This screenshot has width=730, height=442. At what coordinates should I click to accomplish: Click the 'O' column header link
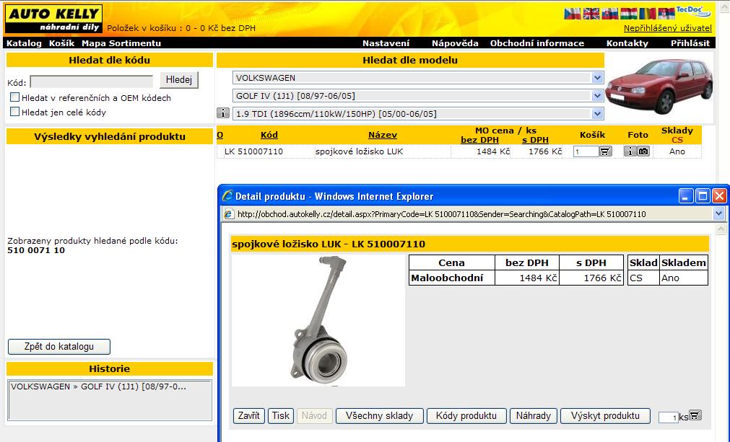(220, 135)
